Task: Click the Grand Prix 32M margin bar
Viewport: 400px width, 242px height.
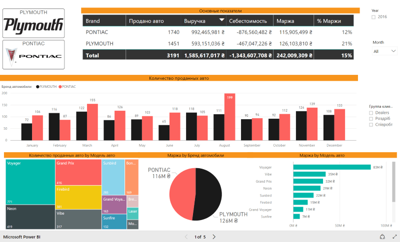Action: 308,181
